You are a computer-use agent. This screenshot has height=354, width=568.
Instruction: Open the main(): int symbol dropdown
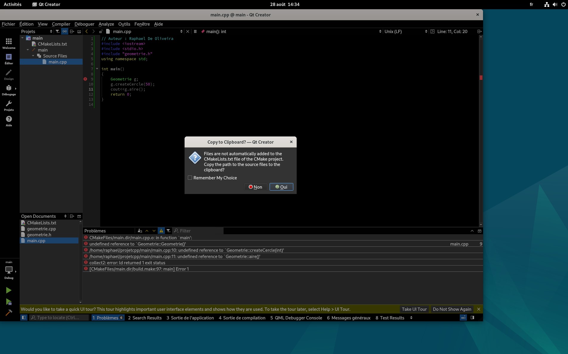[291, 31]
